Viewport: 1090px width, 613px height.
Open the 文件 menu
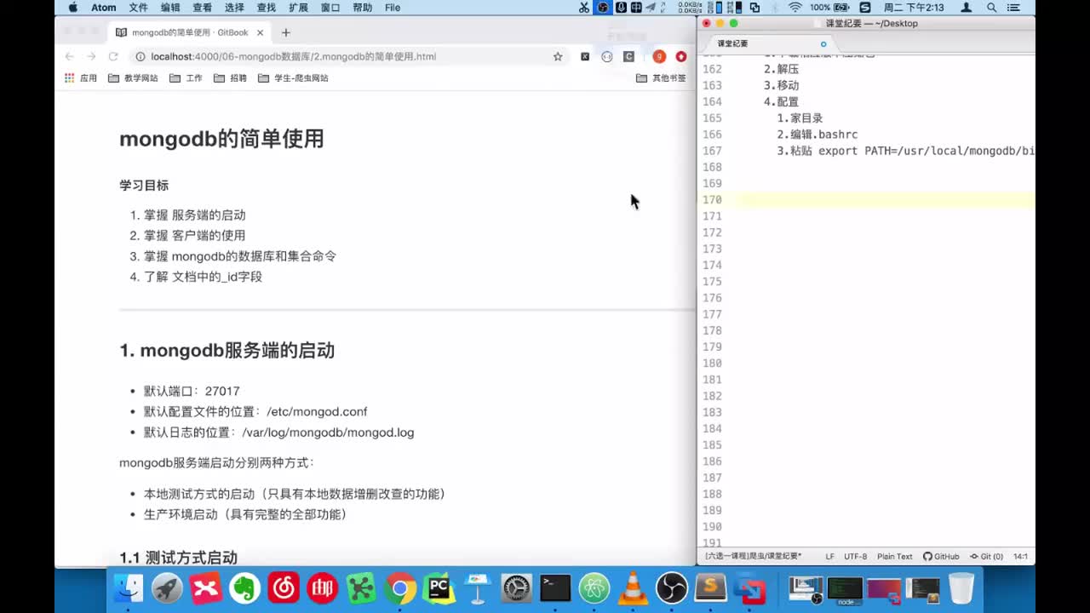coord(138,8)
